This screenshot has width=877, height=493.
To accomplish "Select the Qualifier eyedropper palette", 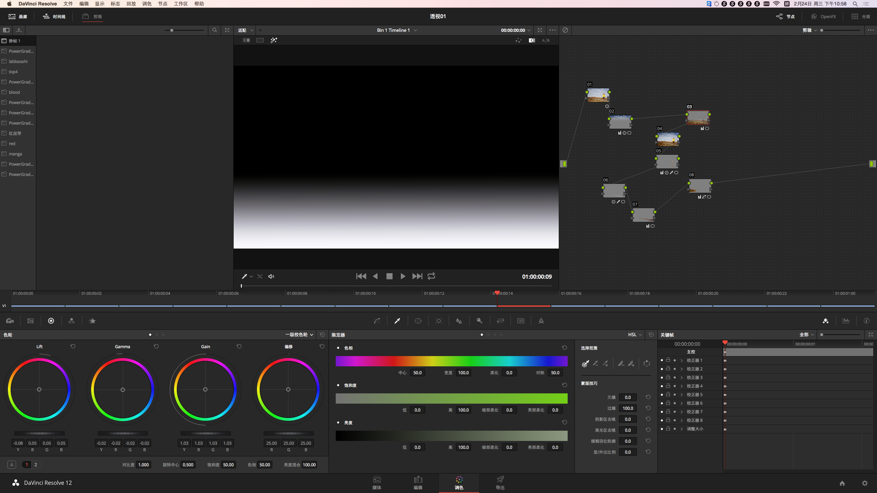I will pos(397,321).
